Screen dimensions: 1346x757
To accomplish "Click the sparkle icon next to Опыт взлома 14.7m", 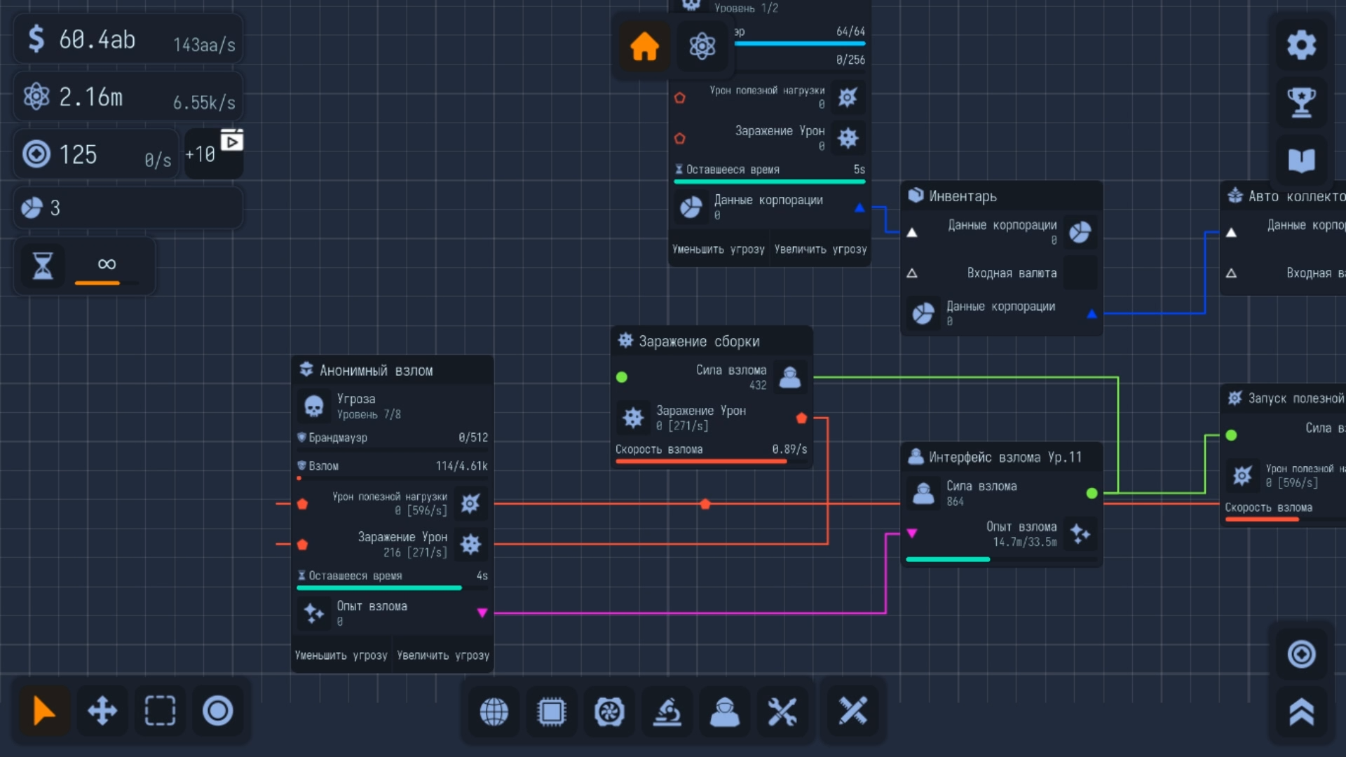I will [1080, 534].
